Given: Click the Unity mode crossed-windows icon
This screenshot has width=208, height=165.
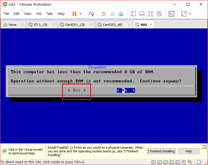Looking at the screenshot, I should pos(159,14).
